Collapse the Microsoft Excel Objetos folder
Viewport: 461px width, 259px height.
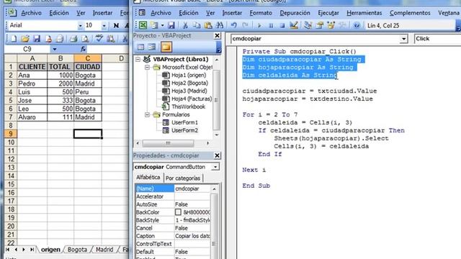[147, 68]
